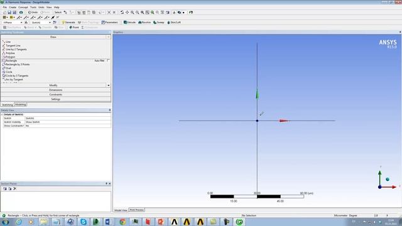Open DesignModeler DM taskbar icon
Image resolution: width=402 pixels, height=226 pixels.
[x=239, y=222]
